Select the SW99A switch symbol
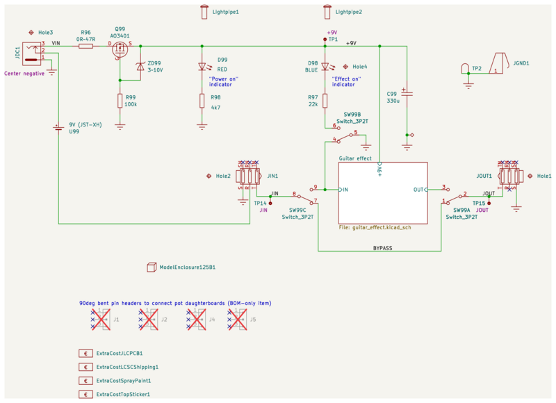This screenshot has width=556, height=403. coord(455,195)
